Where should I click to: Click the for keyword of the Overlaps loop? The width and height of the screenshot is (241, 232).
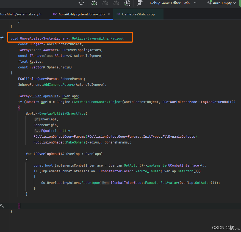29,154
